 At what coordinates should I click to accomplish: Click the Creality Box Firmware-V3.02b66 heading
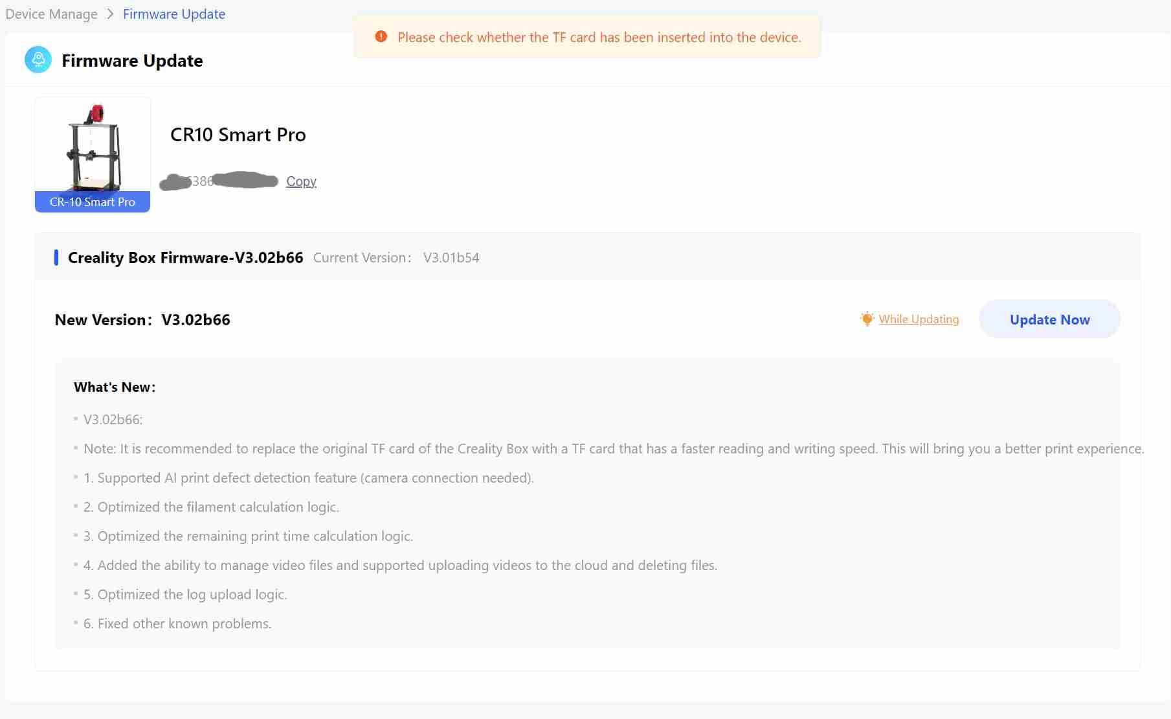[x=185, y=258]
